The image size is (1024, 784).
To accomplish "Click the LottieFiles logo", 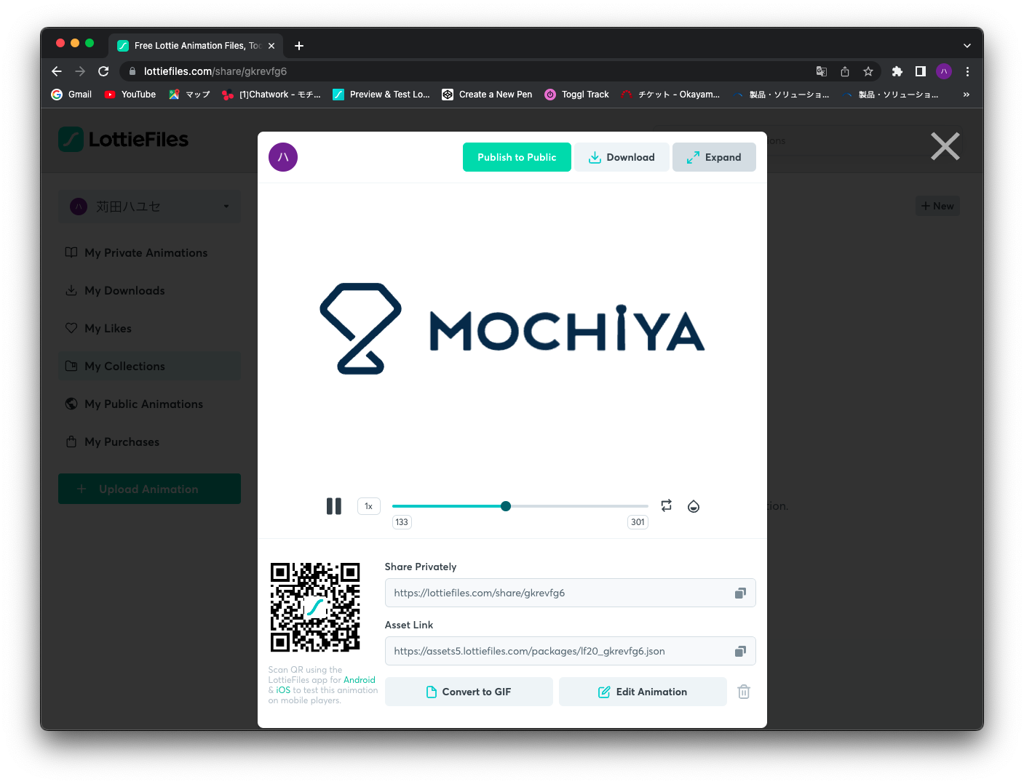I will click(x=123, y=139).
